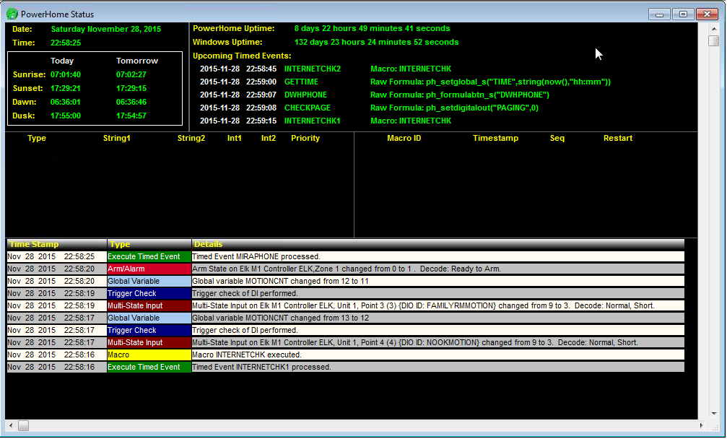Close the PowerHome Status window

(707, 14)
